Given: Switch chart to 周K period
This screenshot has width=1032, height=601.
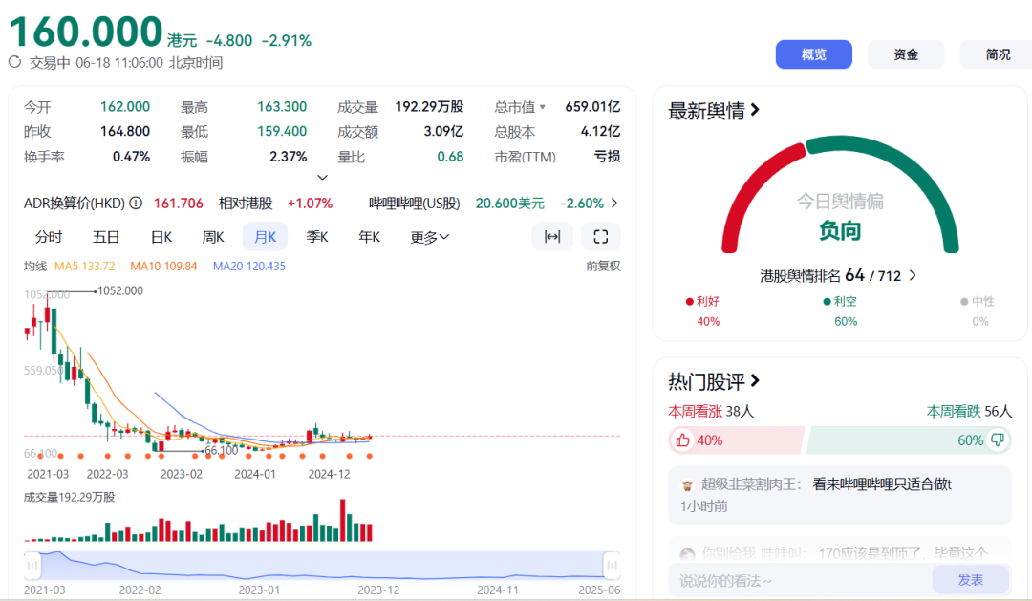Looking at the screenshot, I should (213, 237).
